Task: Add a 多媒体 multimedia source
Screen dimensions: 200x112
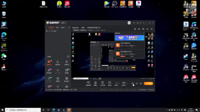Action: click(110, 84)
